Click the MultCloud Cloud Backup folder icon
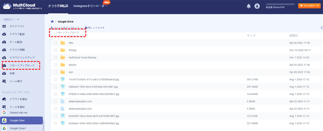Viewport: 323px width, 131px height. coord(63,57)
